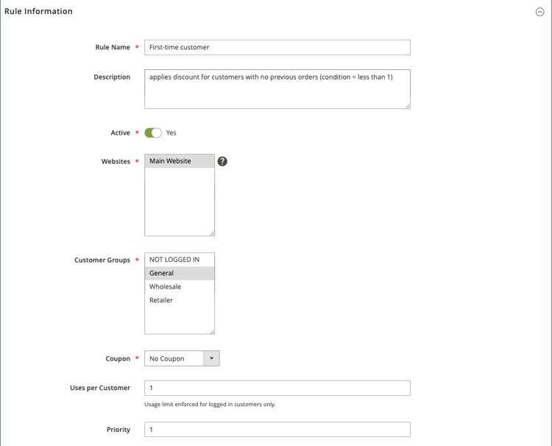Click into the Description text area
This screenshot has height=446, width=552.
tap(277, 89)
